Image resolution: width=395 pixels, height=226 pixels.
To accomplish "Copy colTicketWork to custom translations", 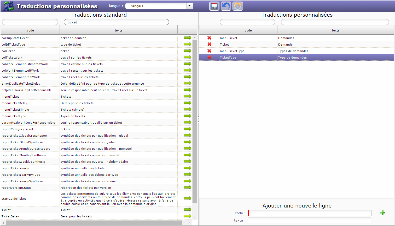I will (187, 57).
